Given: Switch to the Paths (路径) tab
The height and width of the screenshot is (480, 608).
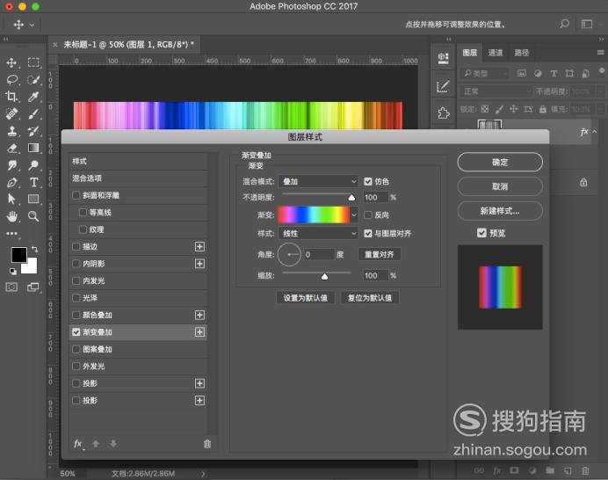Looking at the screenshot, I should (522, 53).
